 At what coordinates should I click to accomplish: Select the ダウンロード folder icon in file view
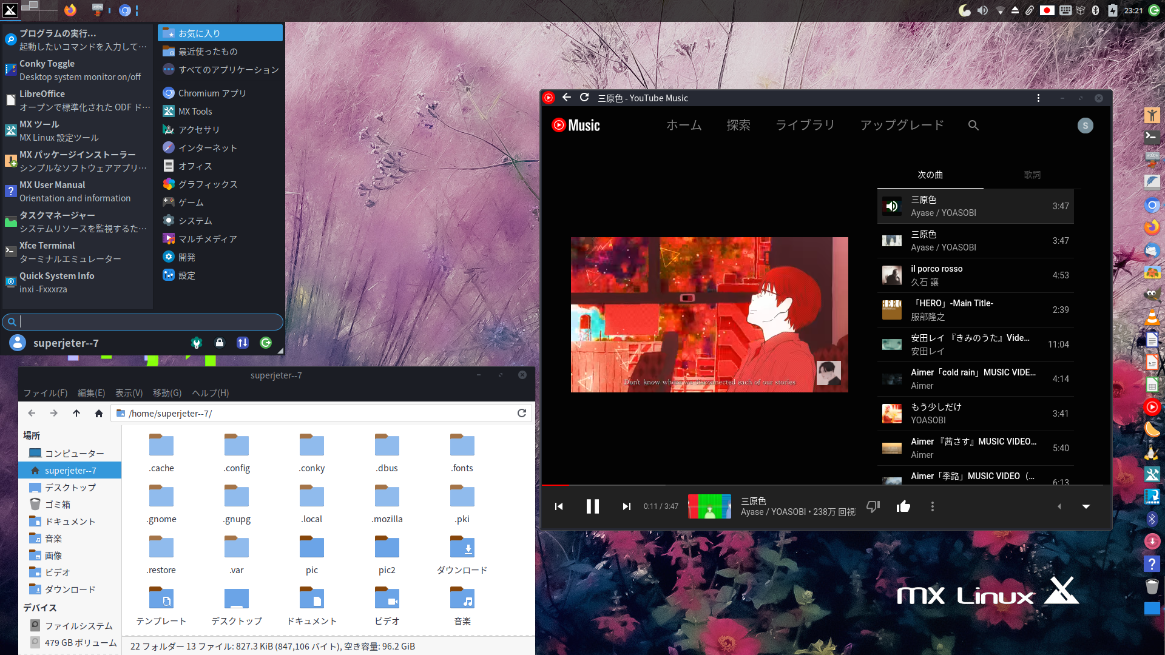click(462, 554)
